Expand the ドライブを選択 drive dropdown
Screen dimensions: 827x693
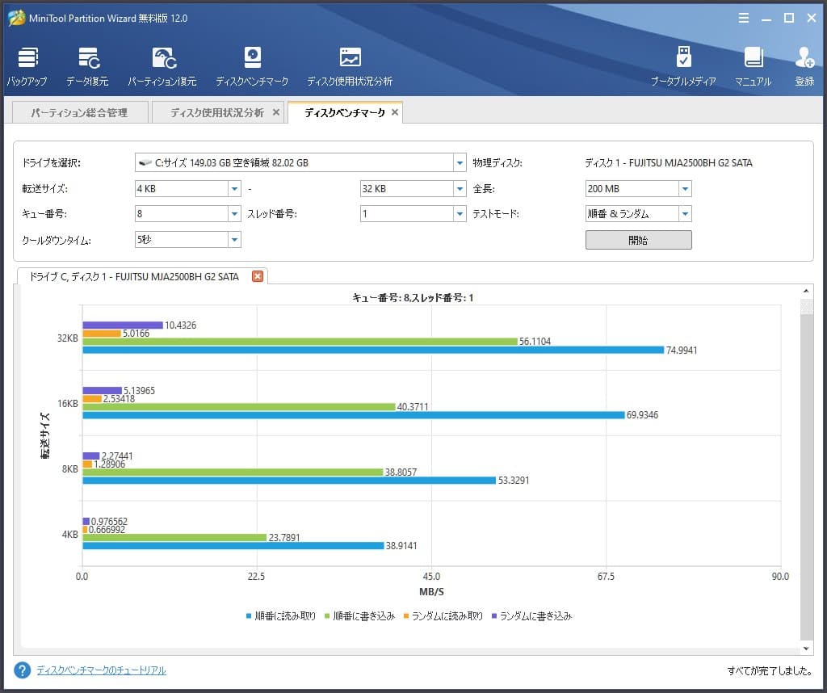click(x=460, y=162)
